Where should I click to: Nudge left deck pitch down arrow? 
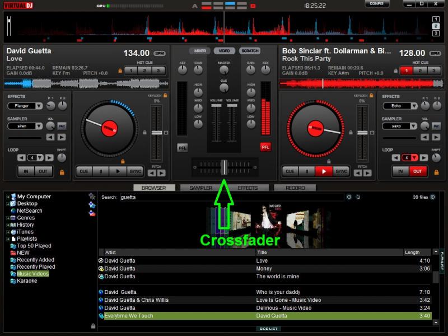pos(152,173)
